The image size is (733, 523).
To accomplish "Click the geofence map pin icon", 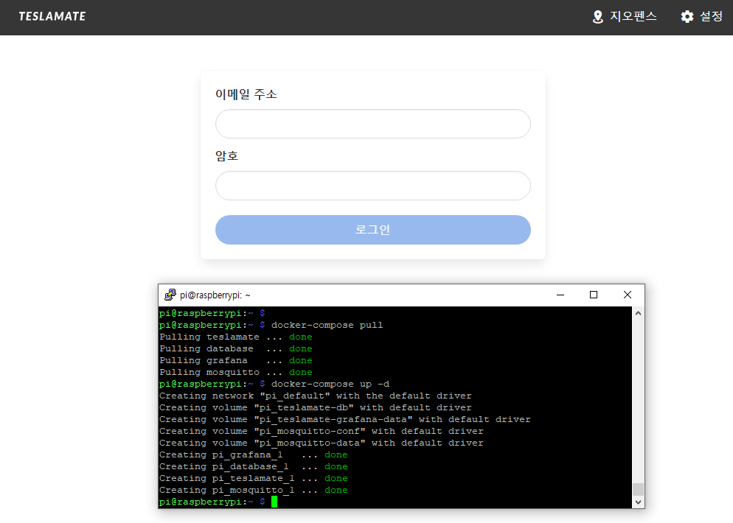I will pos(597,17).
